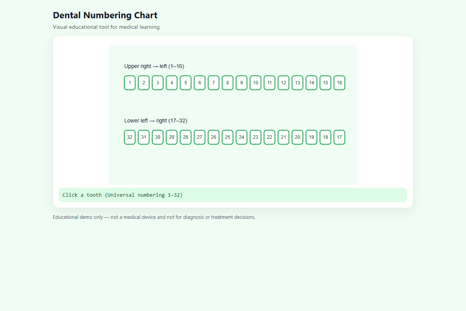
Task: Click the 'Click a tooth' status message
Action: coord(233,195)
